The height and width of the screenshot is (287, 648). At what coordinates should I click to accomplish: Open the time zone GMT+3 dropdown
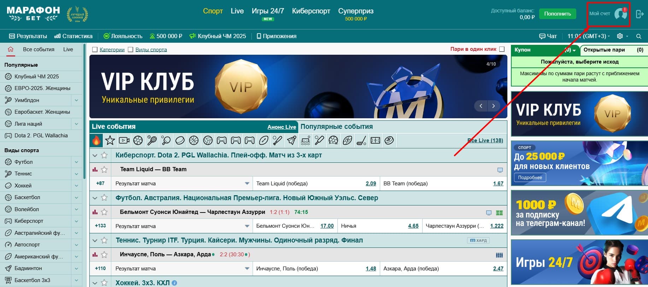[x=589, y=36]
